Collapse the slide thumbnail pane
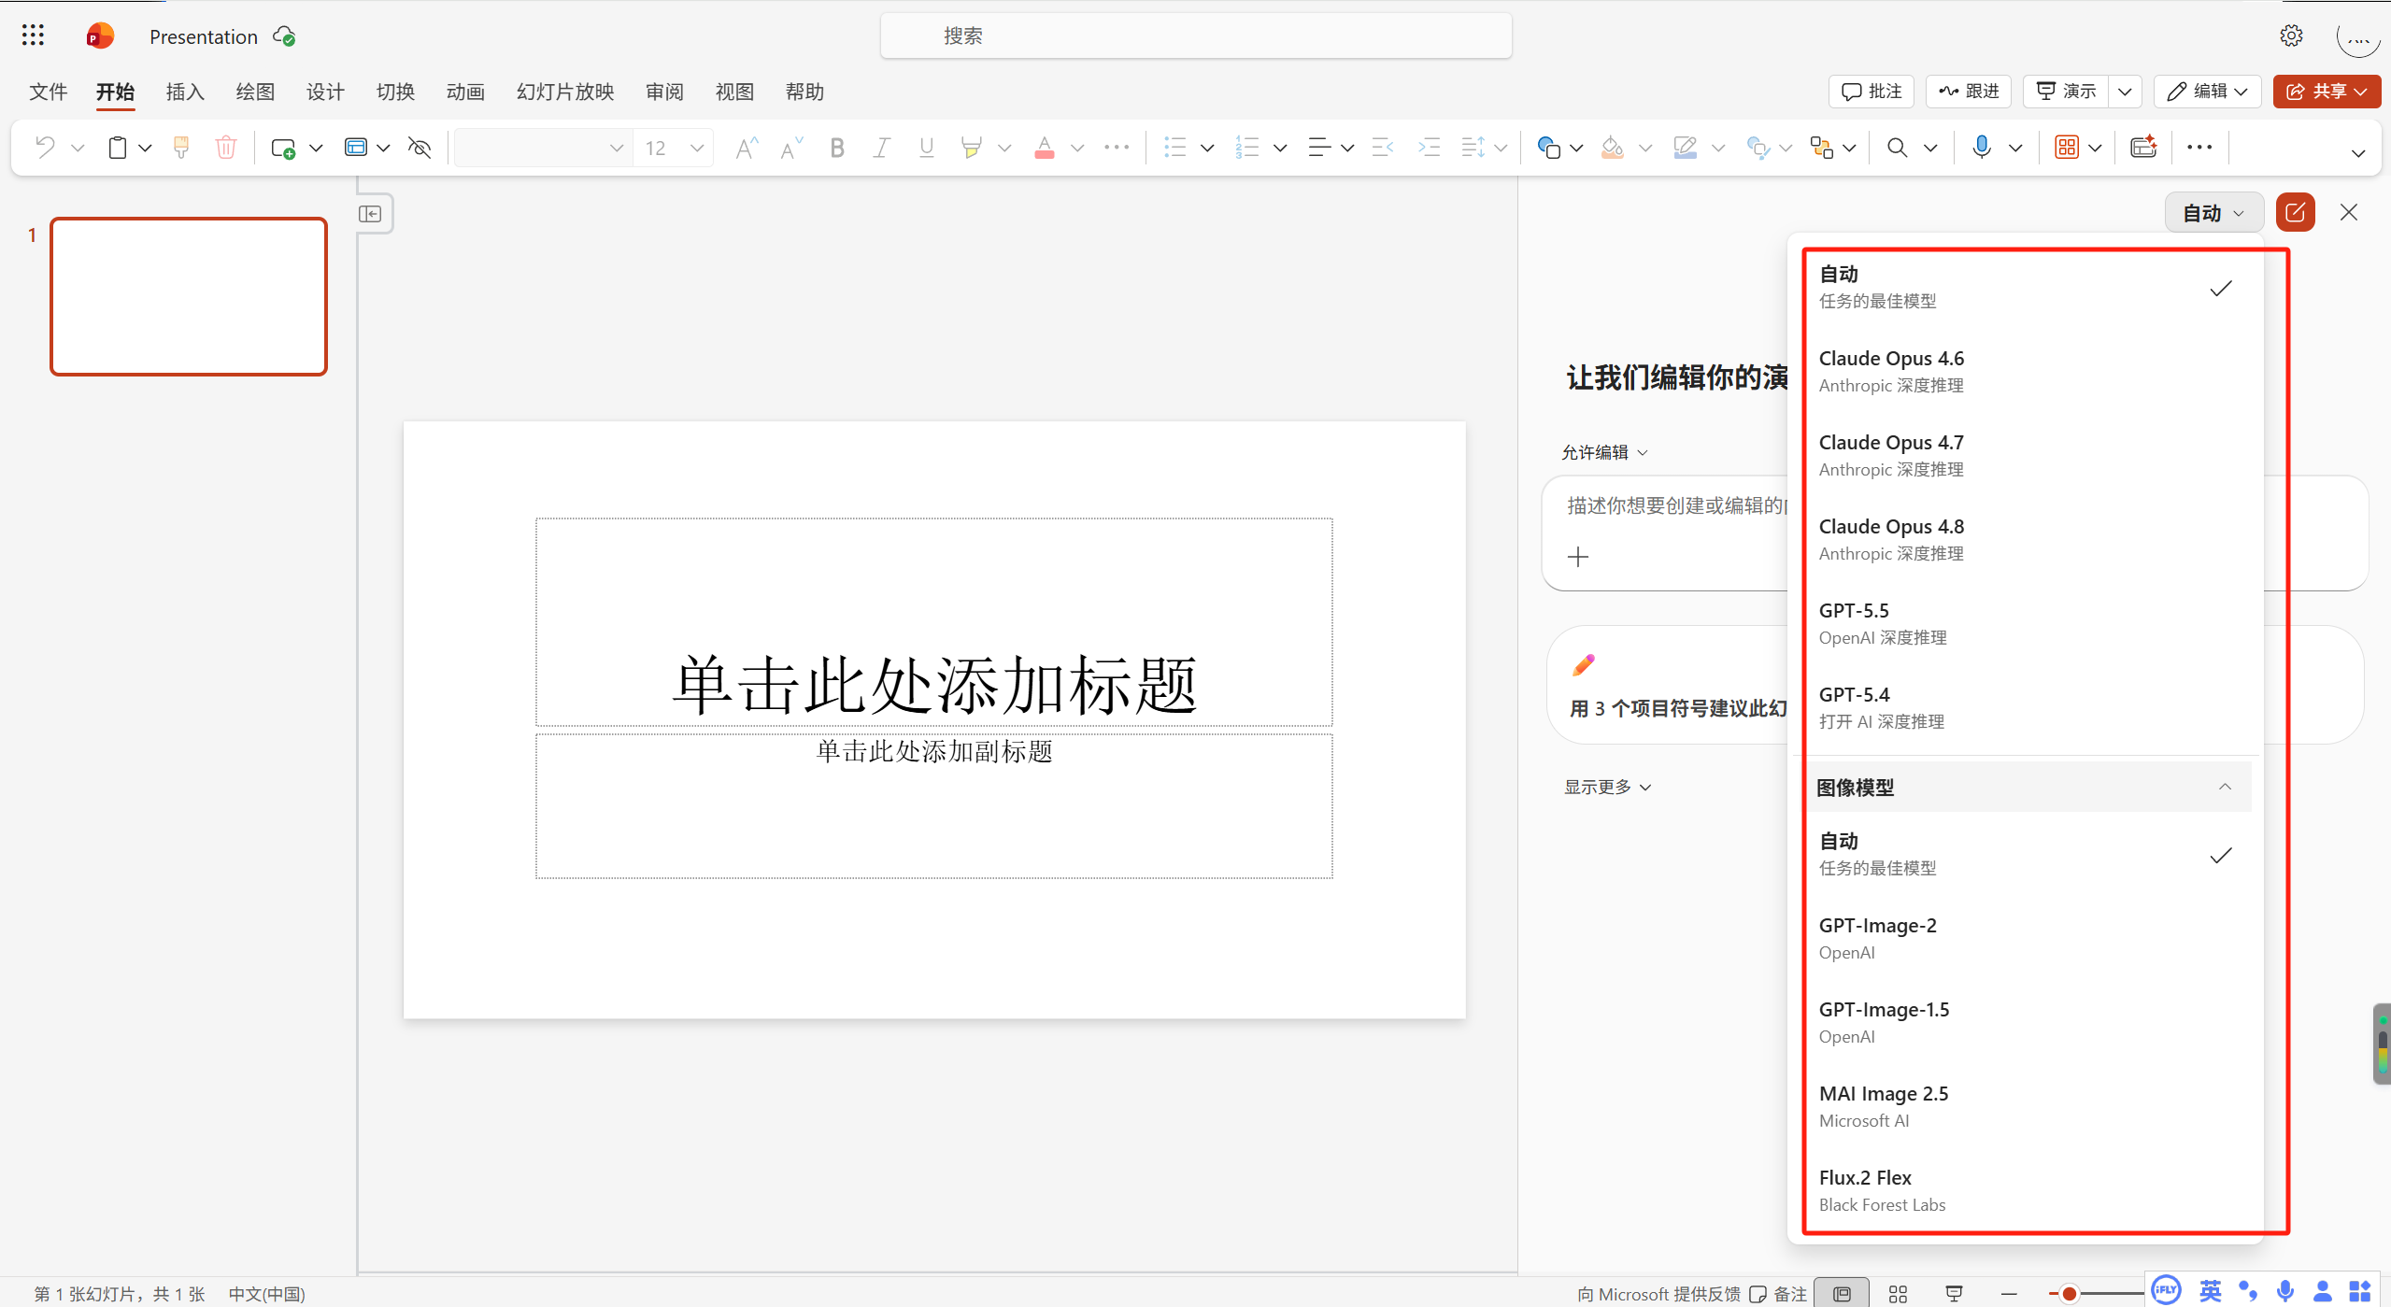Viewport: 2391px width, 1307px height. coord(370,214)
